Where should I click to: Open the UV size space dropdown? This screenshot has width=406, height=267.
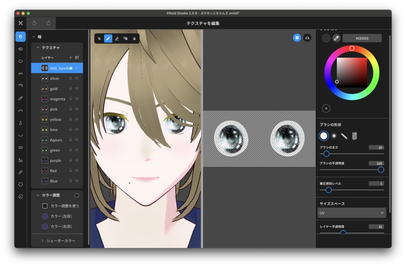click(x=351, y=212)
